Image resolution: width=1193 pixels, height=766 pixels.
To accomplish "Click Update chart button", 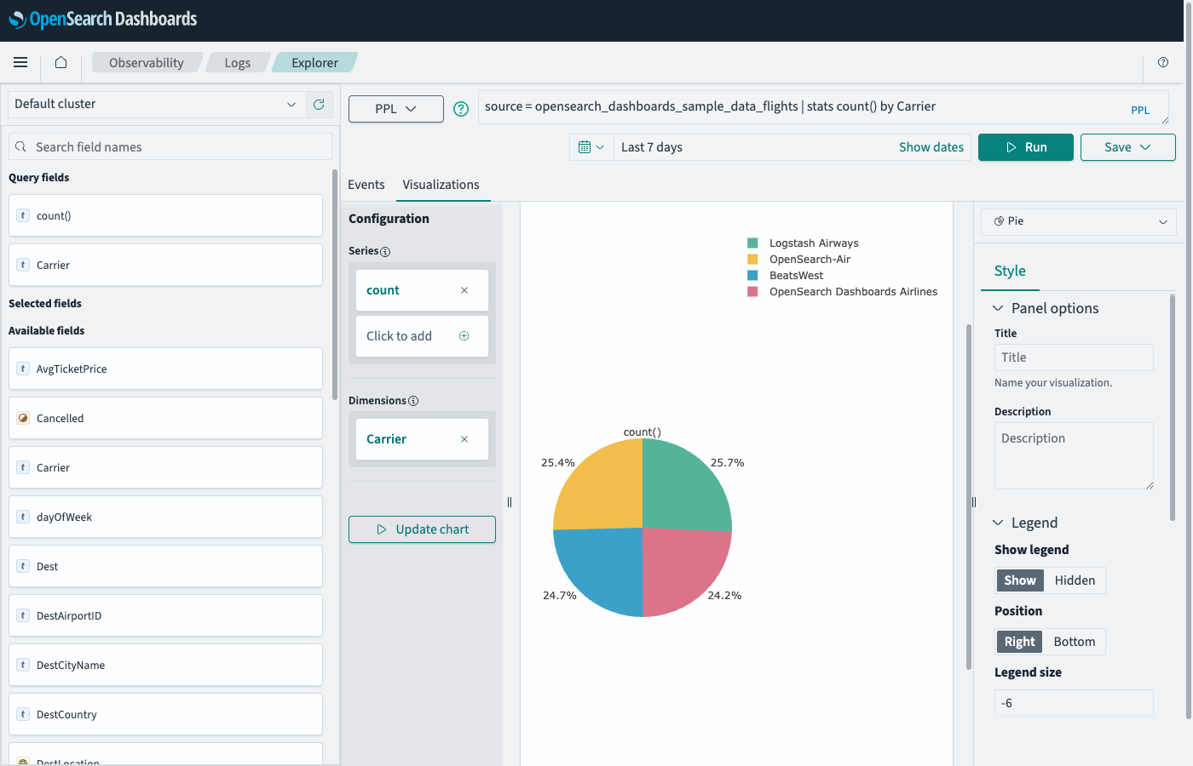I will (422, 529).
